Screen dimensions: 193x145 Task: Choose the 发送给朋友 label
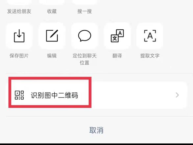tap(19, 11)
